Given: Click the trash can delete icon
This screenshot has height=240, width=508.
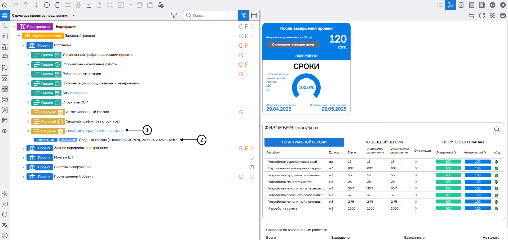Looking at the screenshot, I should coord(57,5).
